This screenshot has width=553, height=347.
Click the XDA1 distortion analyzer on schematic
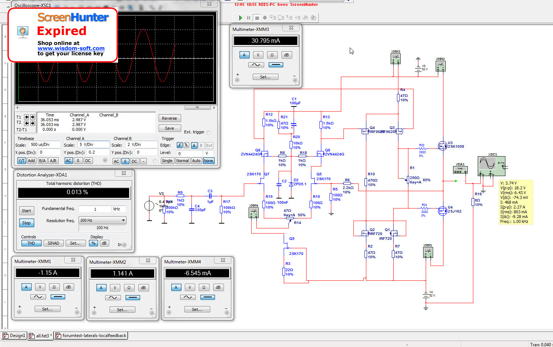[x=460, y=170]
